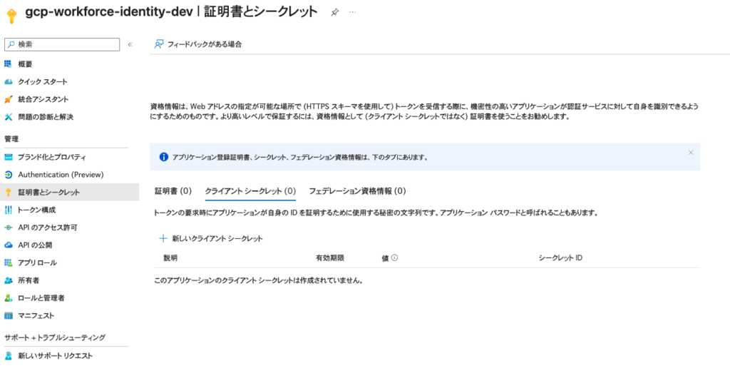The width and height of the screenshot is (730, 388).
Task: Pin this page using the pin icon
Action: 335,13
